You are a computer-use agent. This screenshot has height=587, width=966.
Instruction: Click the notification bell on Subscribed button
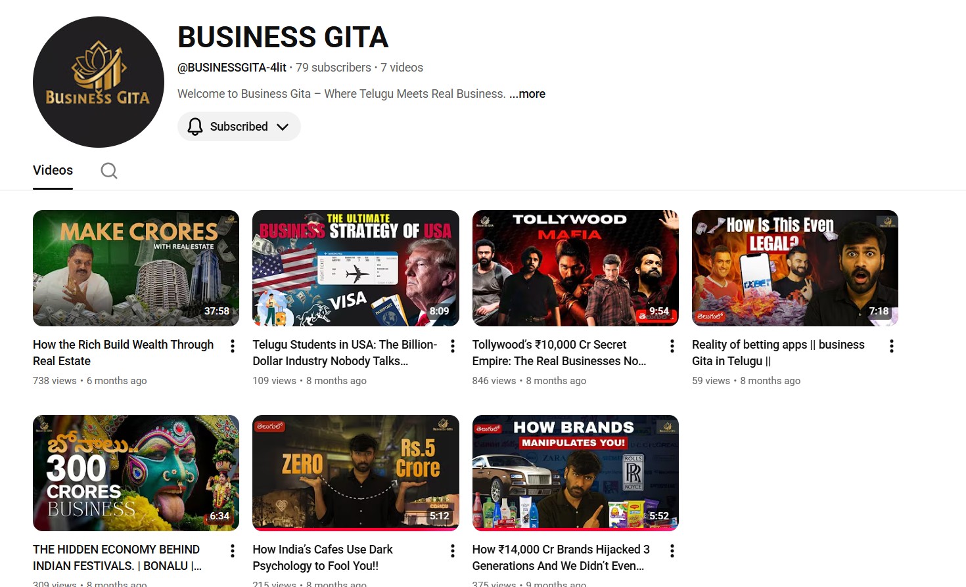click(x=195, y=126)
